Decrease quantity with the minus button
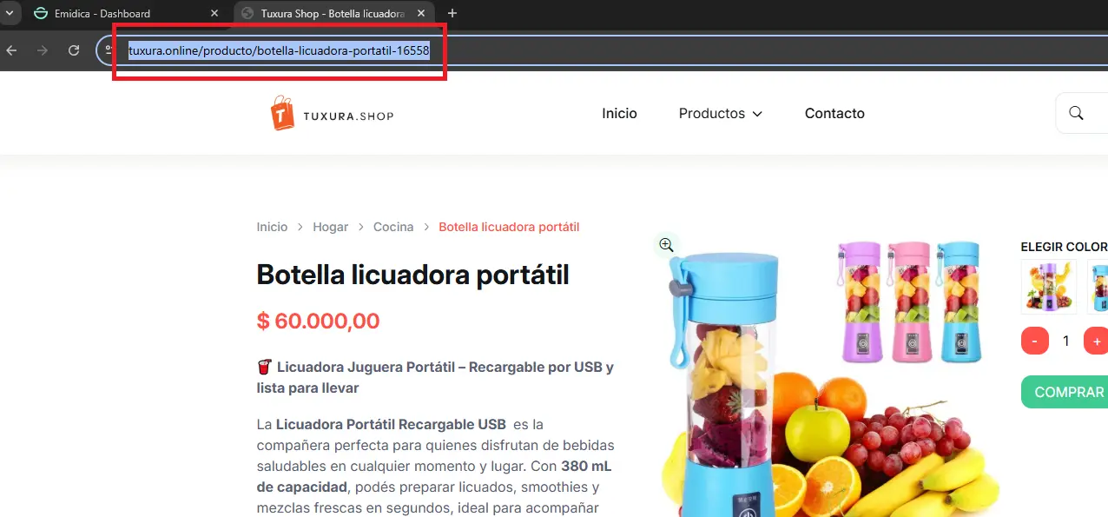The image size is (1108, 517). pos(1034,341)
